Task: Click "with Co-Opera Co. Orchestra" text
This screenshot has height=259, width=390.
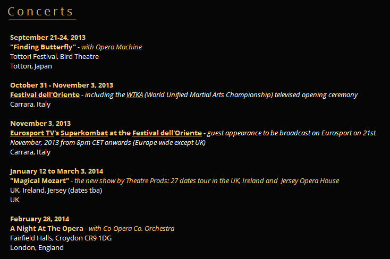Action: tap(132, 228)
